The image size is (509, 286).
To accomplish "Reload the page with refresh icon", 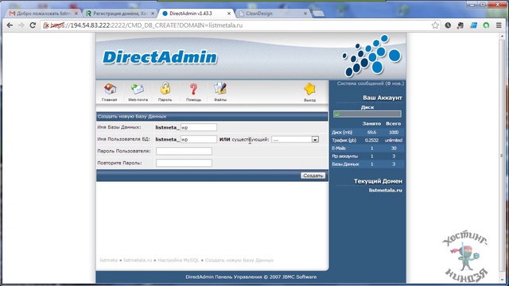I will (33, 25).
